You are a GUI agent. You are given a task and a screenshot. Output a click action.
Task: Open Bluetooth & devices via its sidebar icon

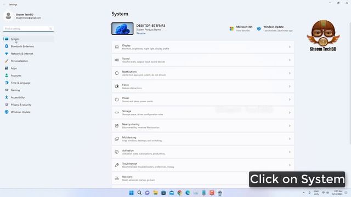click(x=7, y=46)
